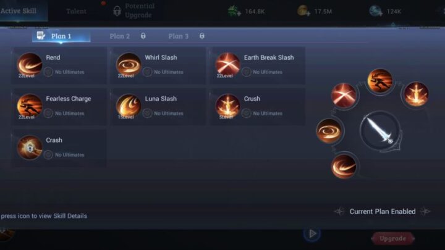Select the Earth Break Slash list icon
This screenshot has width=445, height=250.
227,65
